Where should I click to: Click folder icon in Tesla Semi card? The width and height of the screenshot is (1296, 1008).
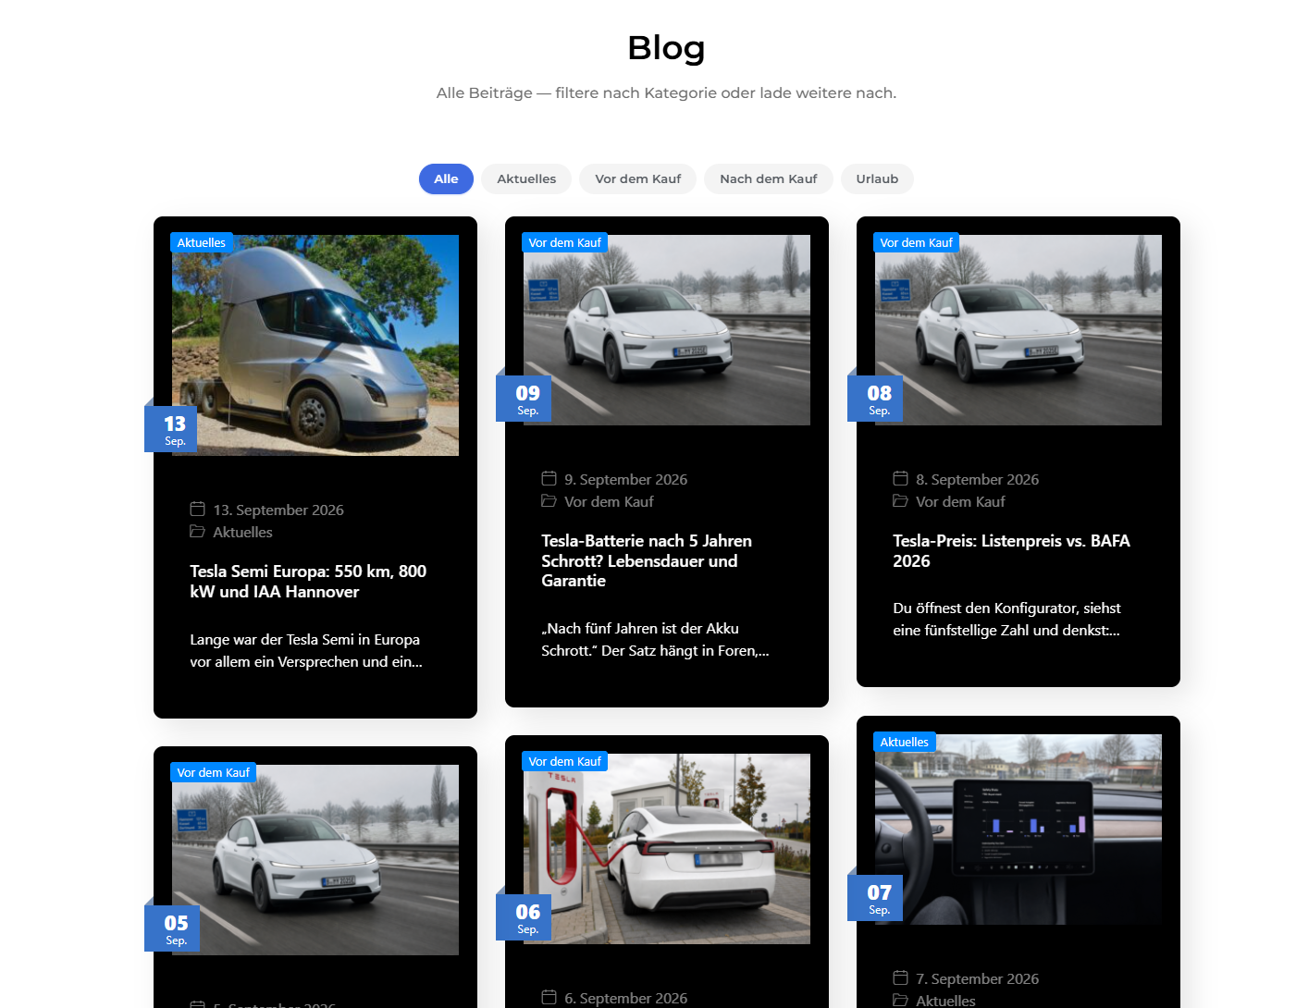click(197, 532)
